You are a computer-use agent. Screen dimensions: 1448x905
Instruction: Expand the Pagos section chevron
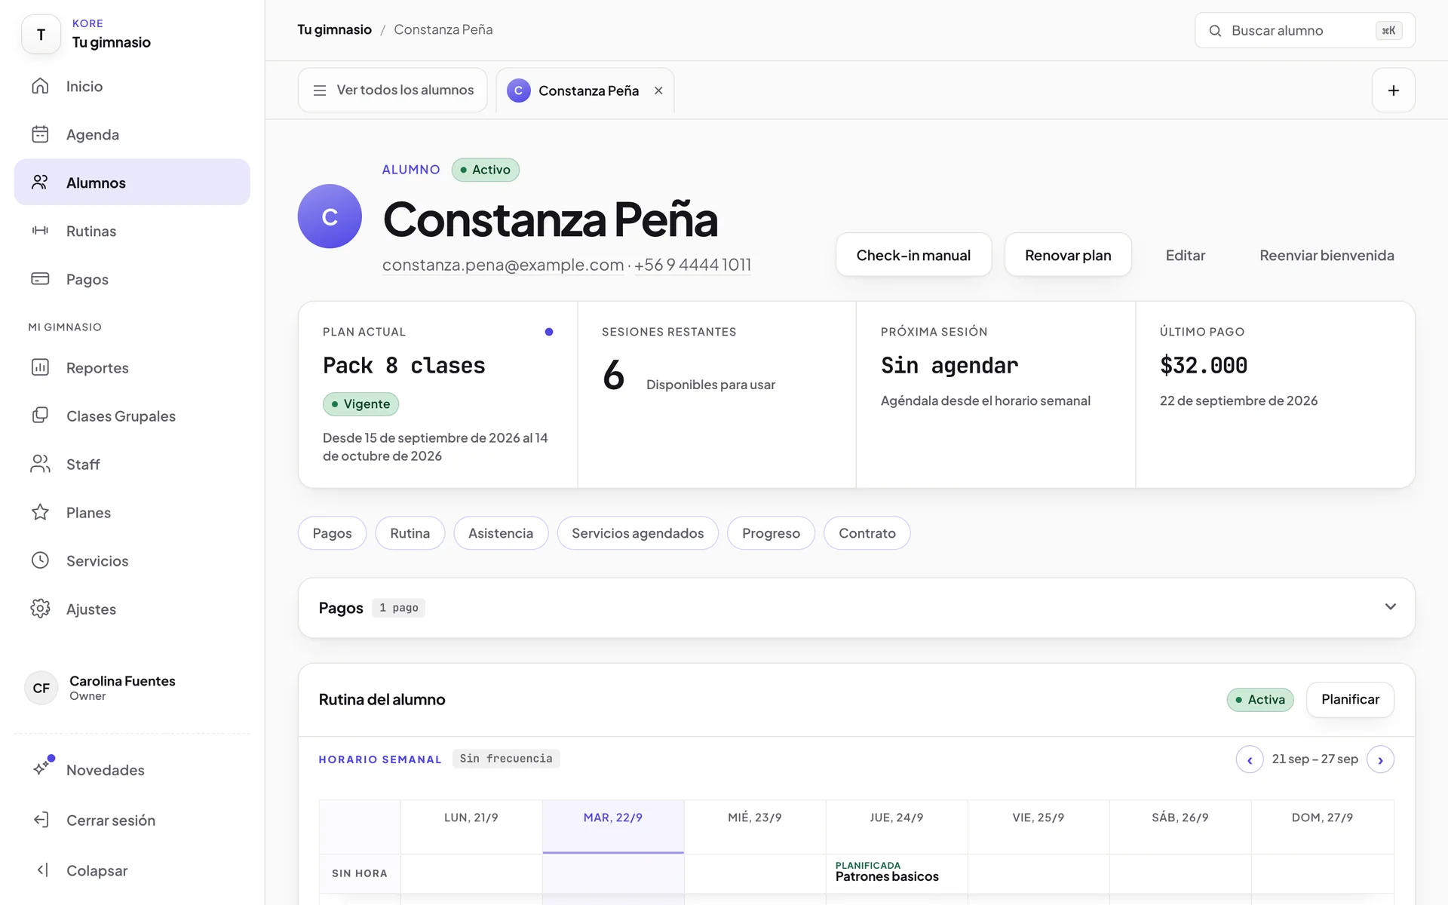tap(1390, 607)
